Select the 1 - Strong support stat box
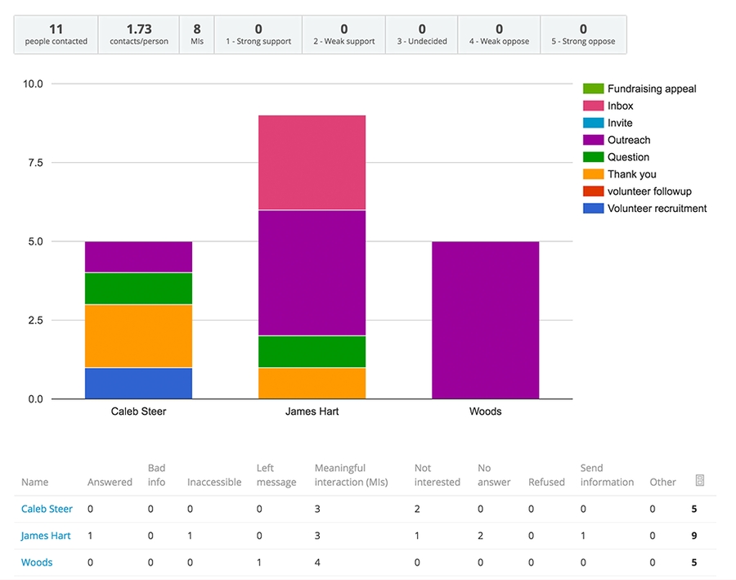The height and width of the screenshot is (580, 736). pyautogui.click(x=258, y=34)
